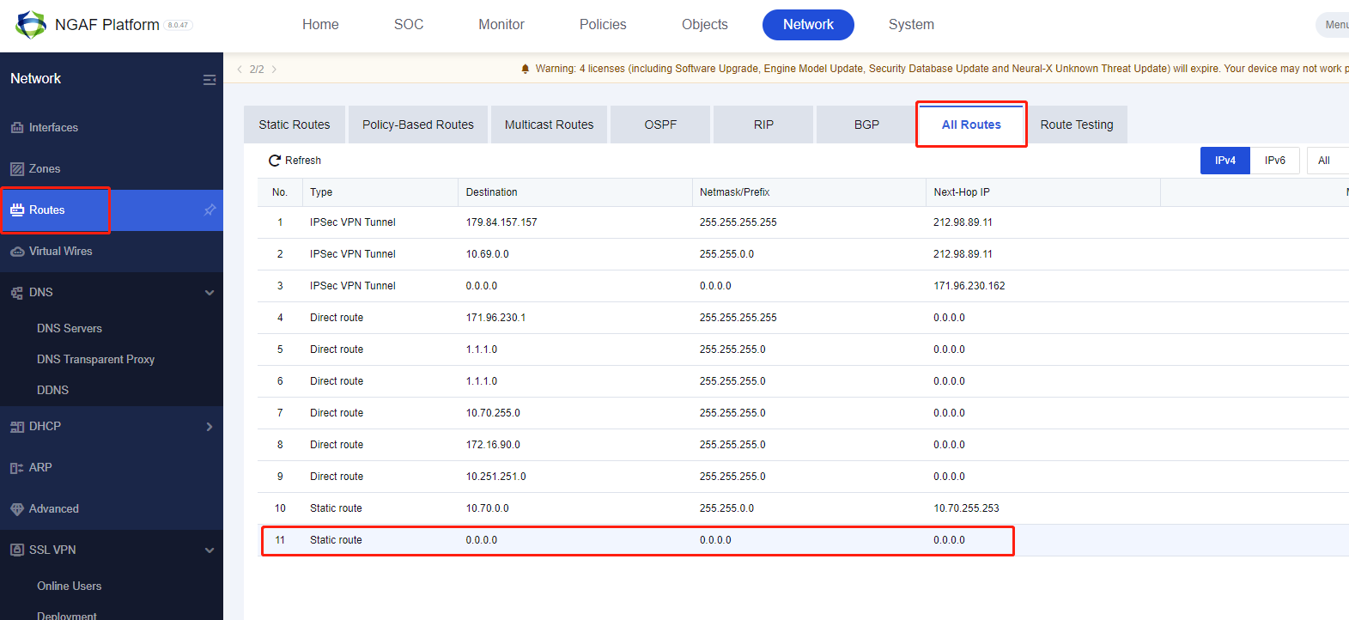Open Interfaces in the sidebar
Image resolution: width=1349 pixels, height=620 pixels.
click(53, 128)
